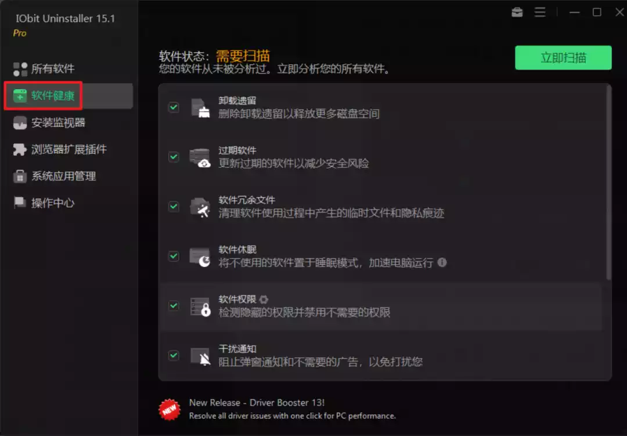The image size is (627, 436).
Task: Open 系统应用管理 from the sidebar
Action: [x=63, y=176]
